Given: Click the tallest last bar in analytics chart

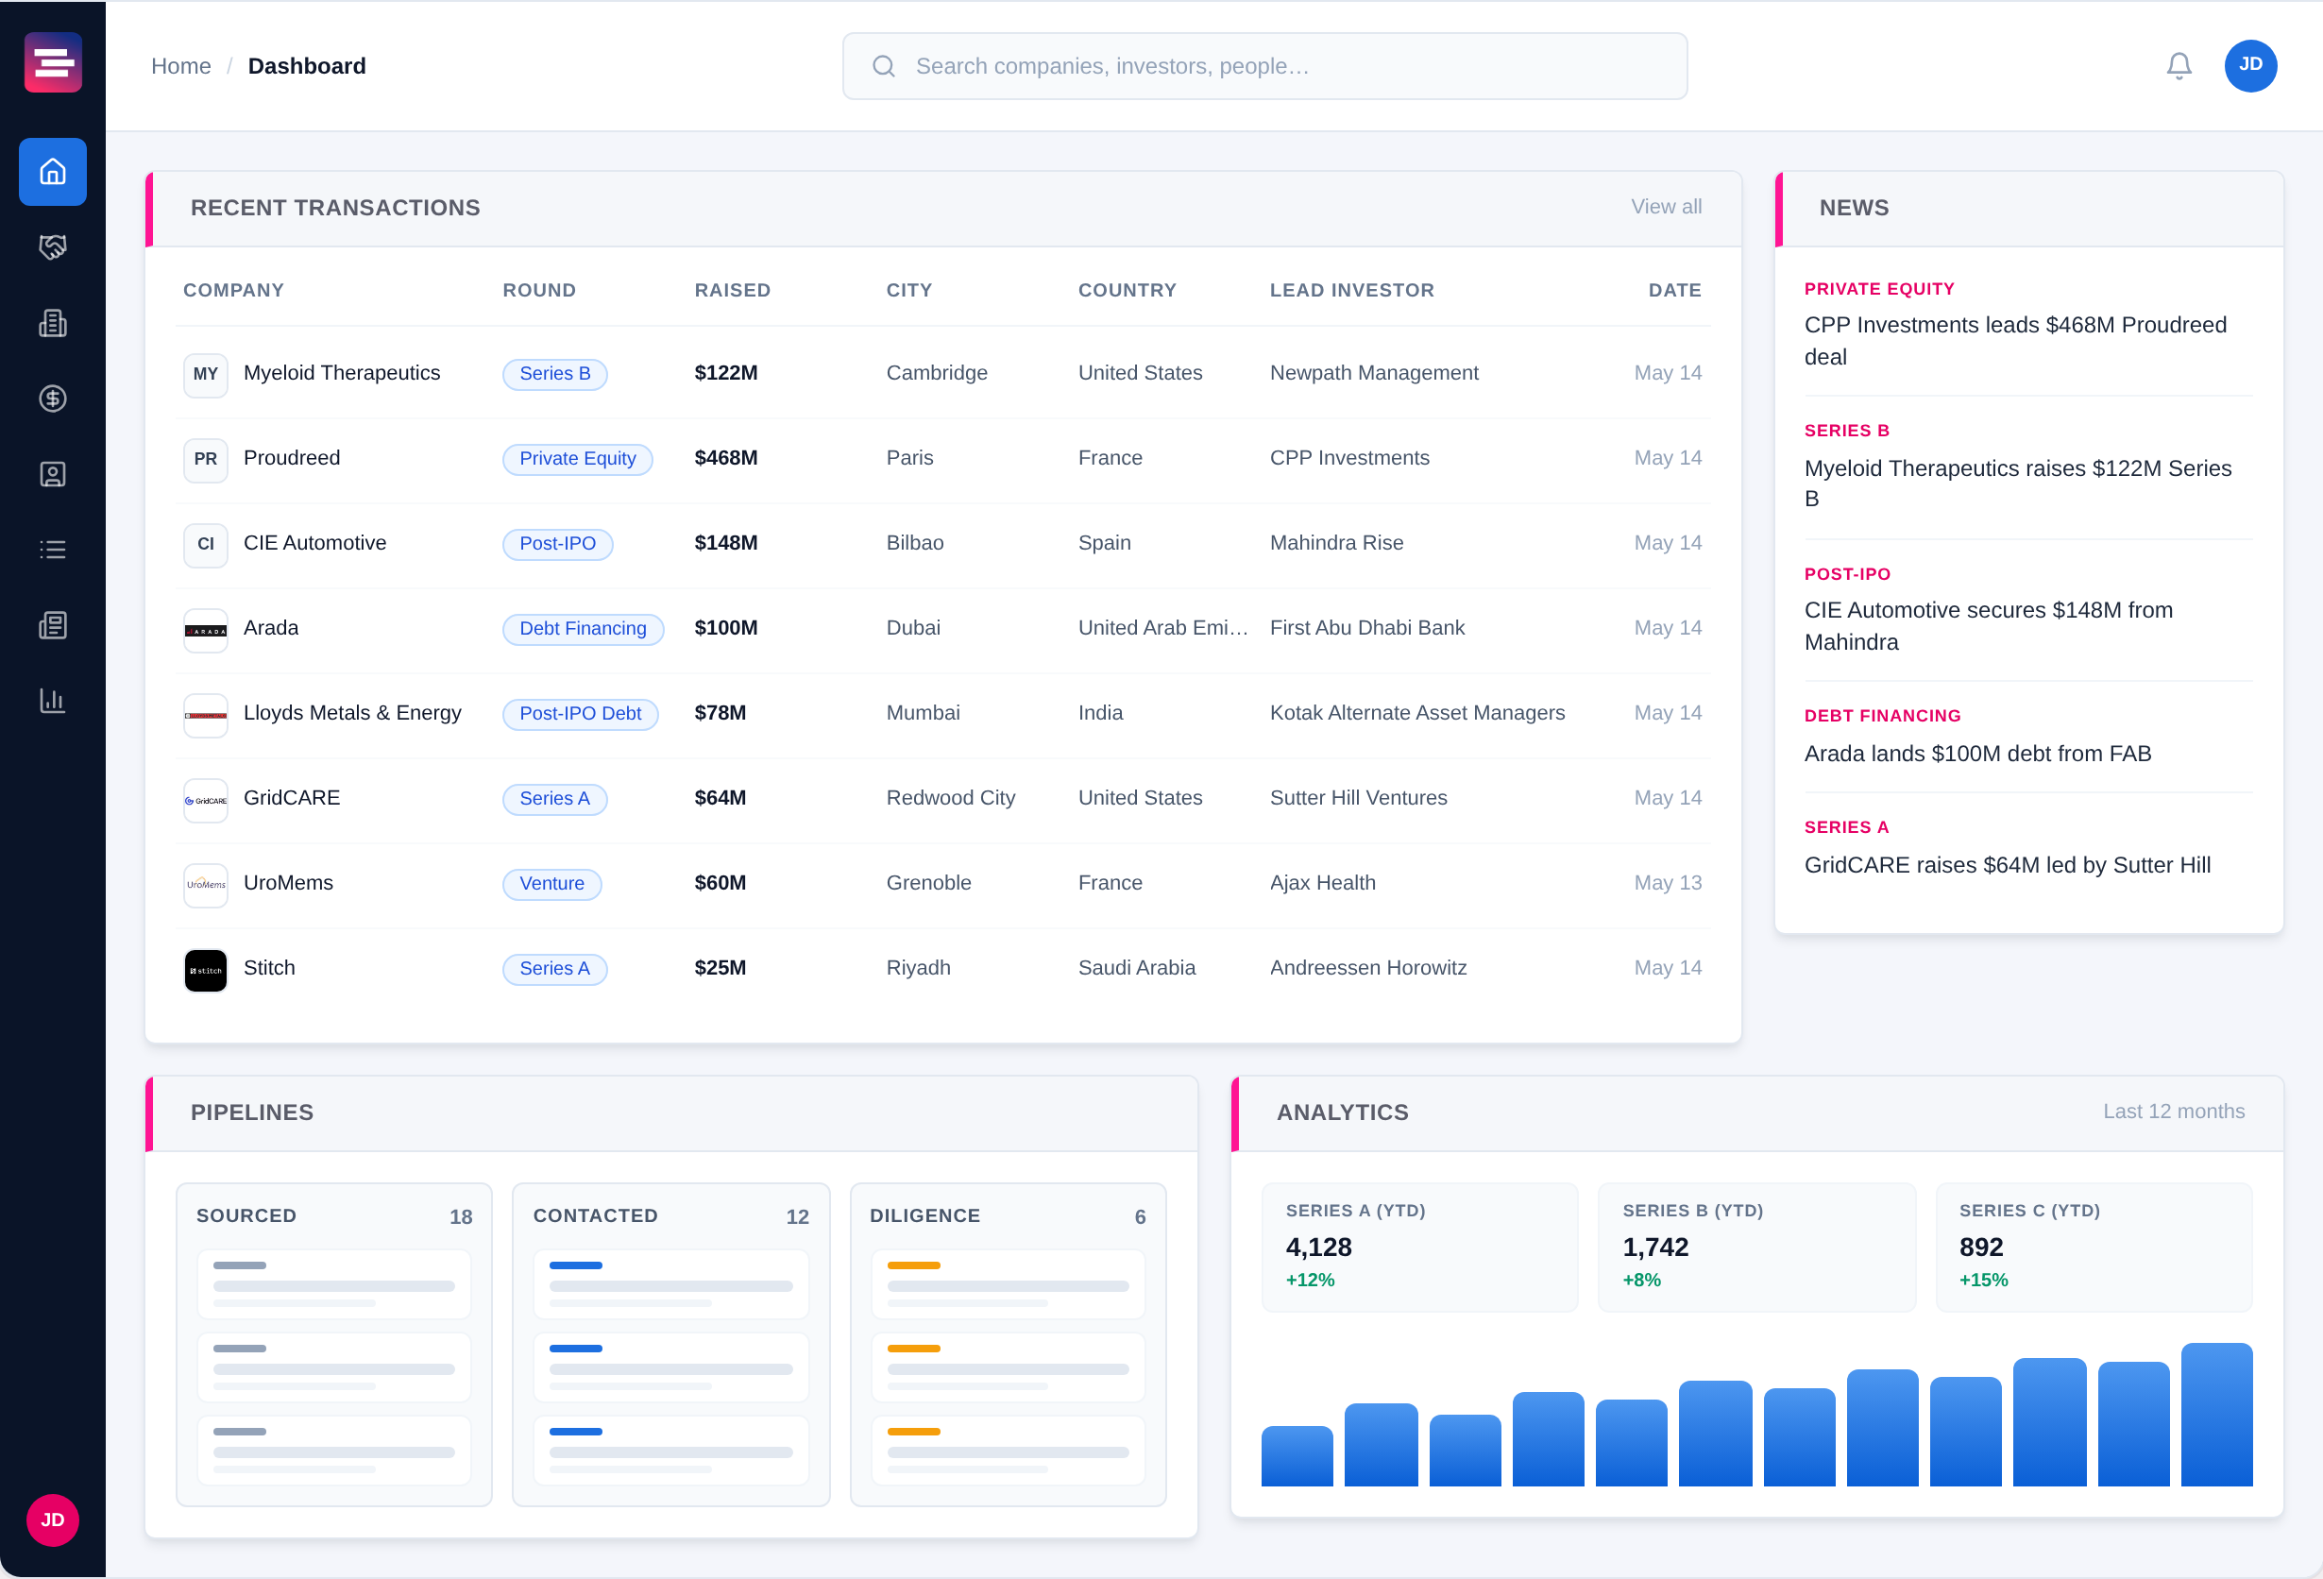Looking at the screenshot, I should [x=2216, y=1415].
